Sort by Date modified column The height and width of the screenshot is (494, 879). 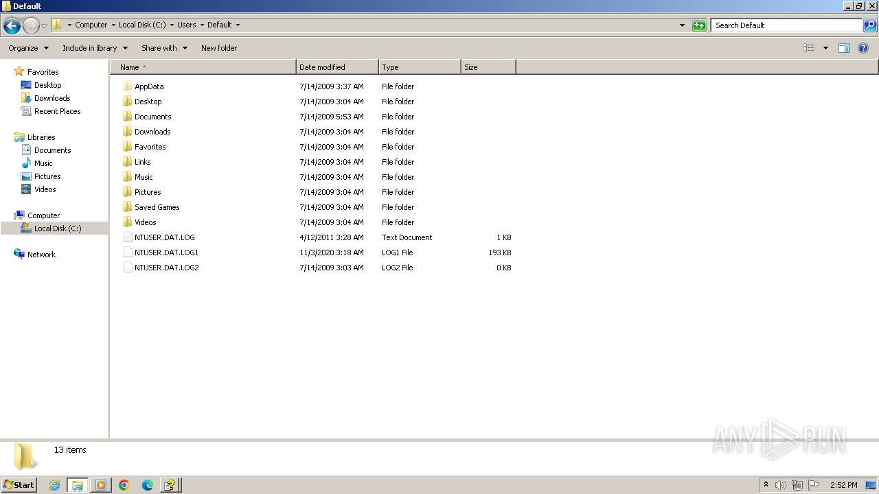click(337, 67)
